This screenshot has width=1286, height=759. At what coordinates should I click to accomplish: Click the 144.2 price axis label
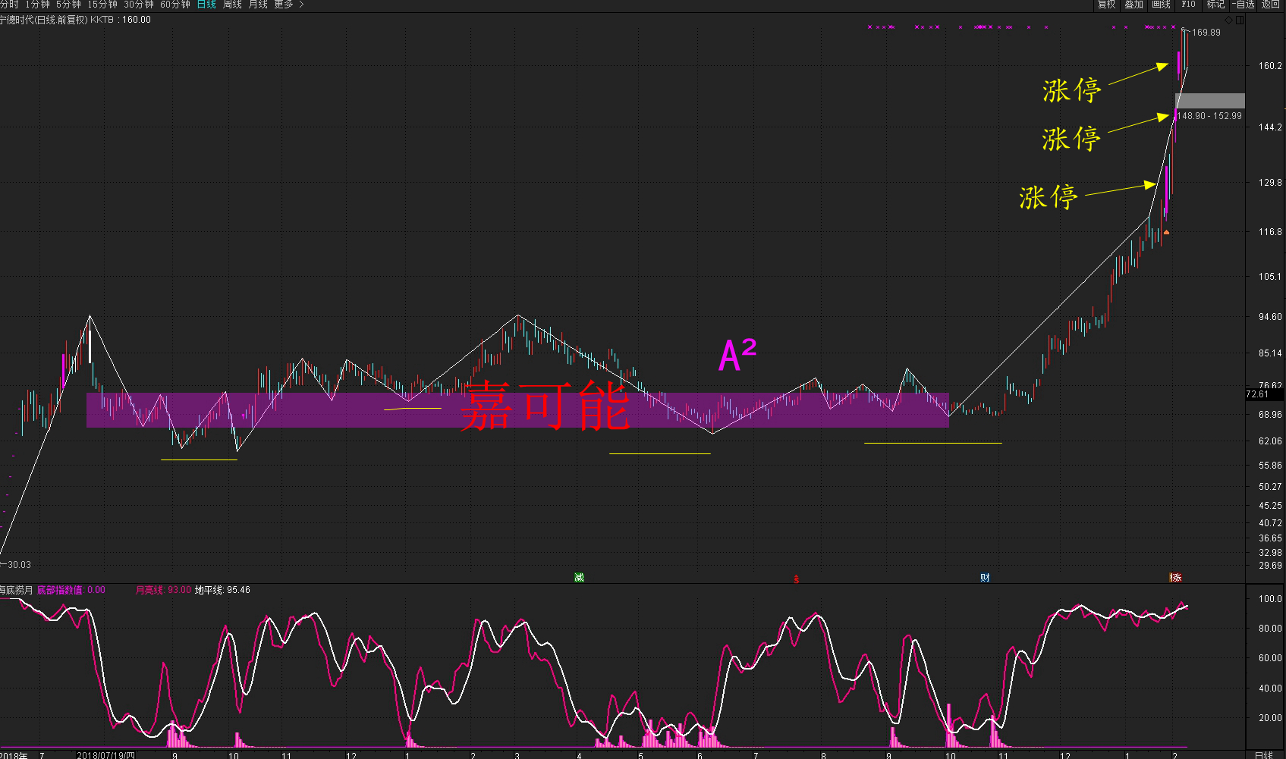coord(1270,127)
